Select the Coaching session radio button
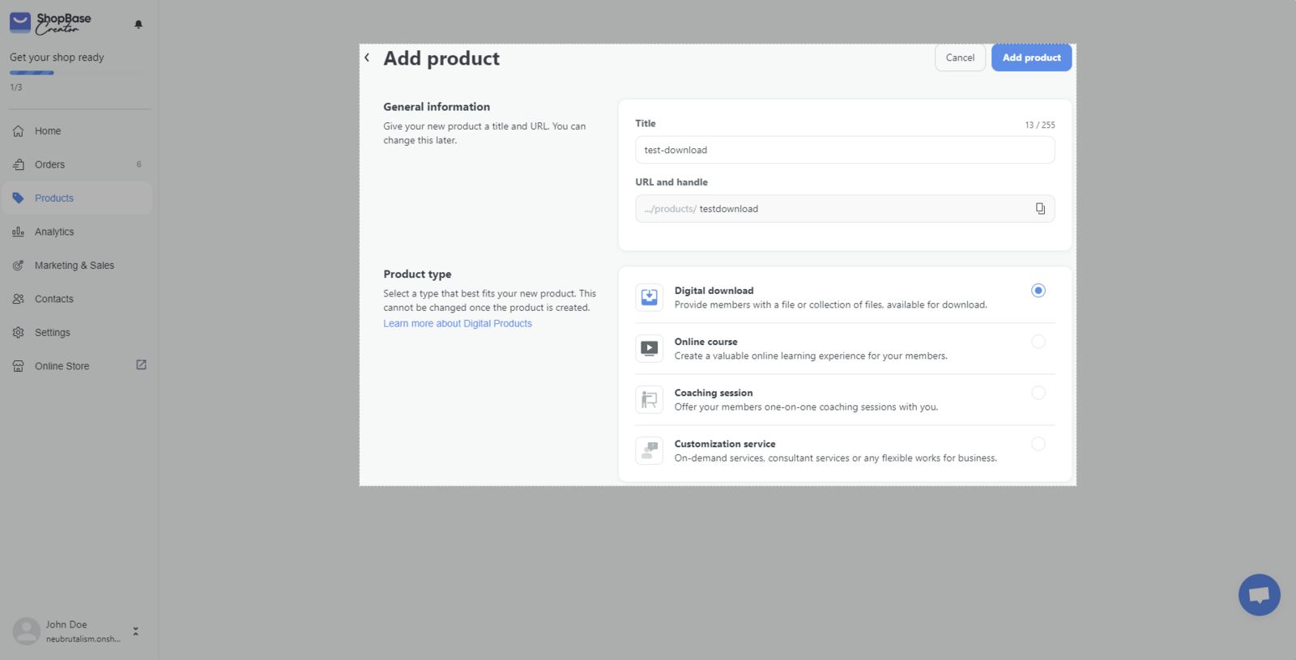Viewport: 1296px width, 660px height. coord(1038,393)
